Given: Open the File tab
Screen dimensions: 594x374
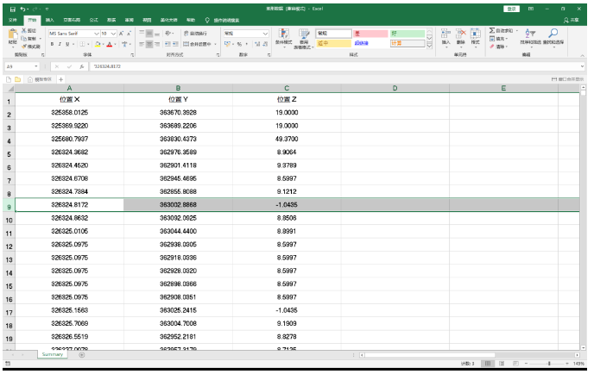Looking at the screenshot, I should tap(12, 20).
